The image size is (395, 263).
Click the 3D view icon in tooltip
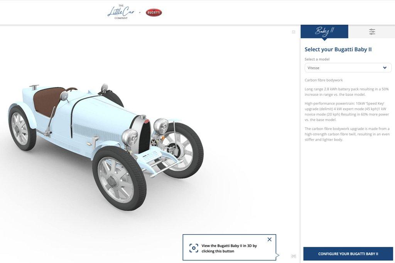(194, 248)
